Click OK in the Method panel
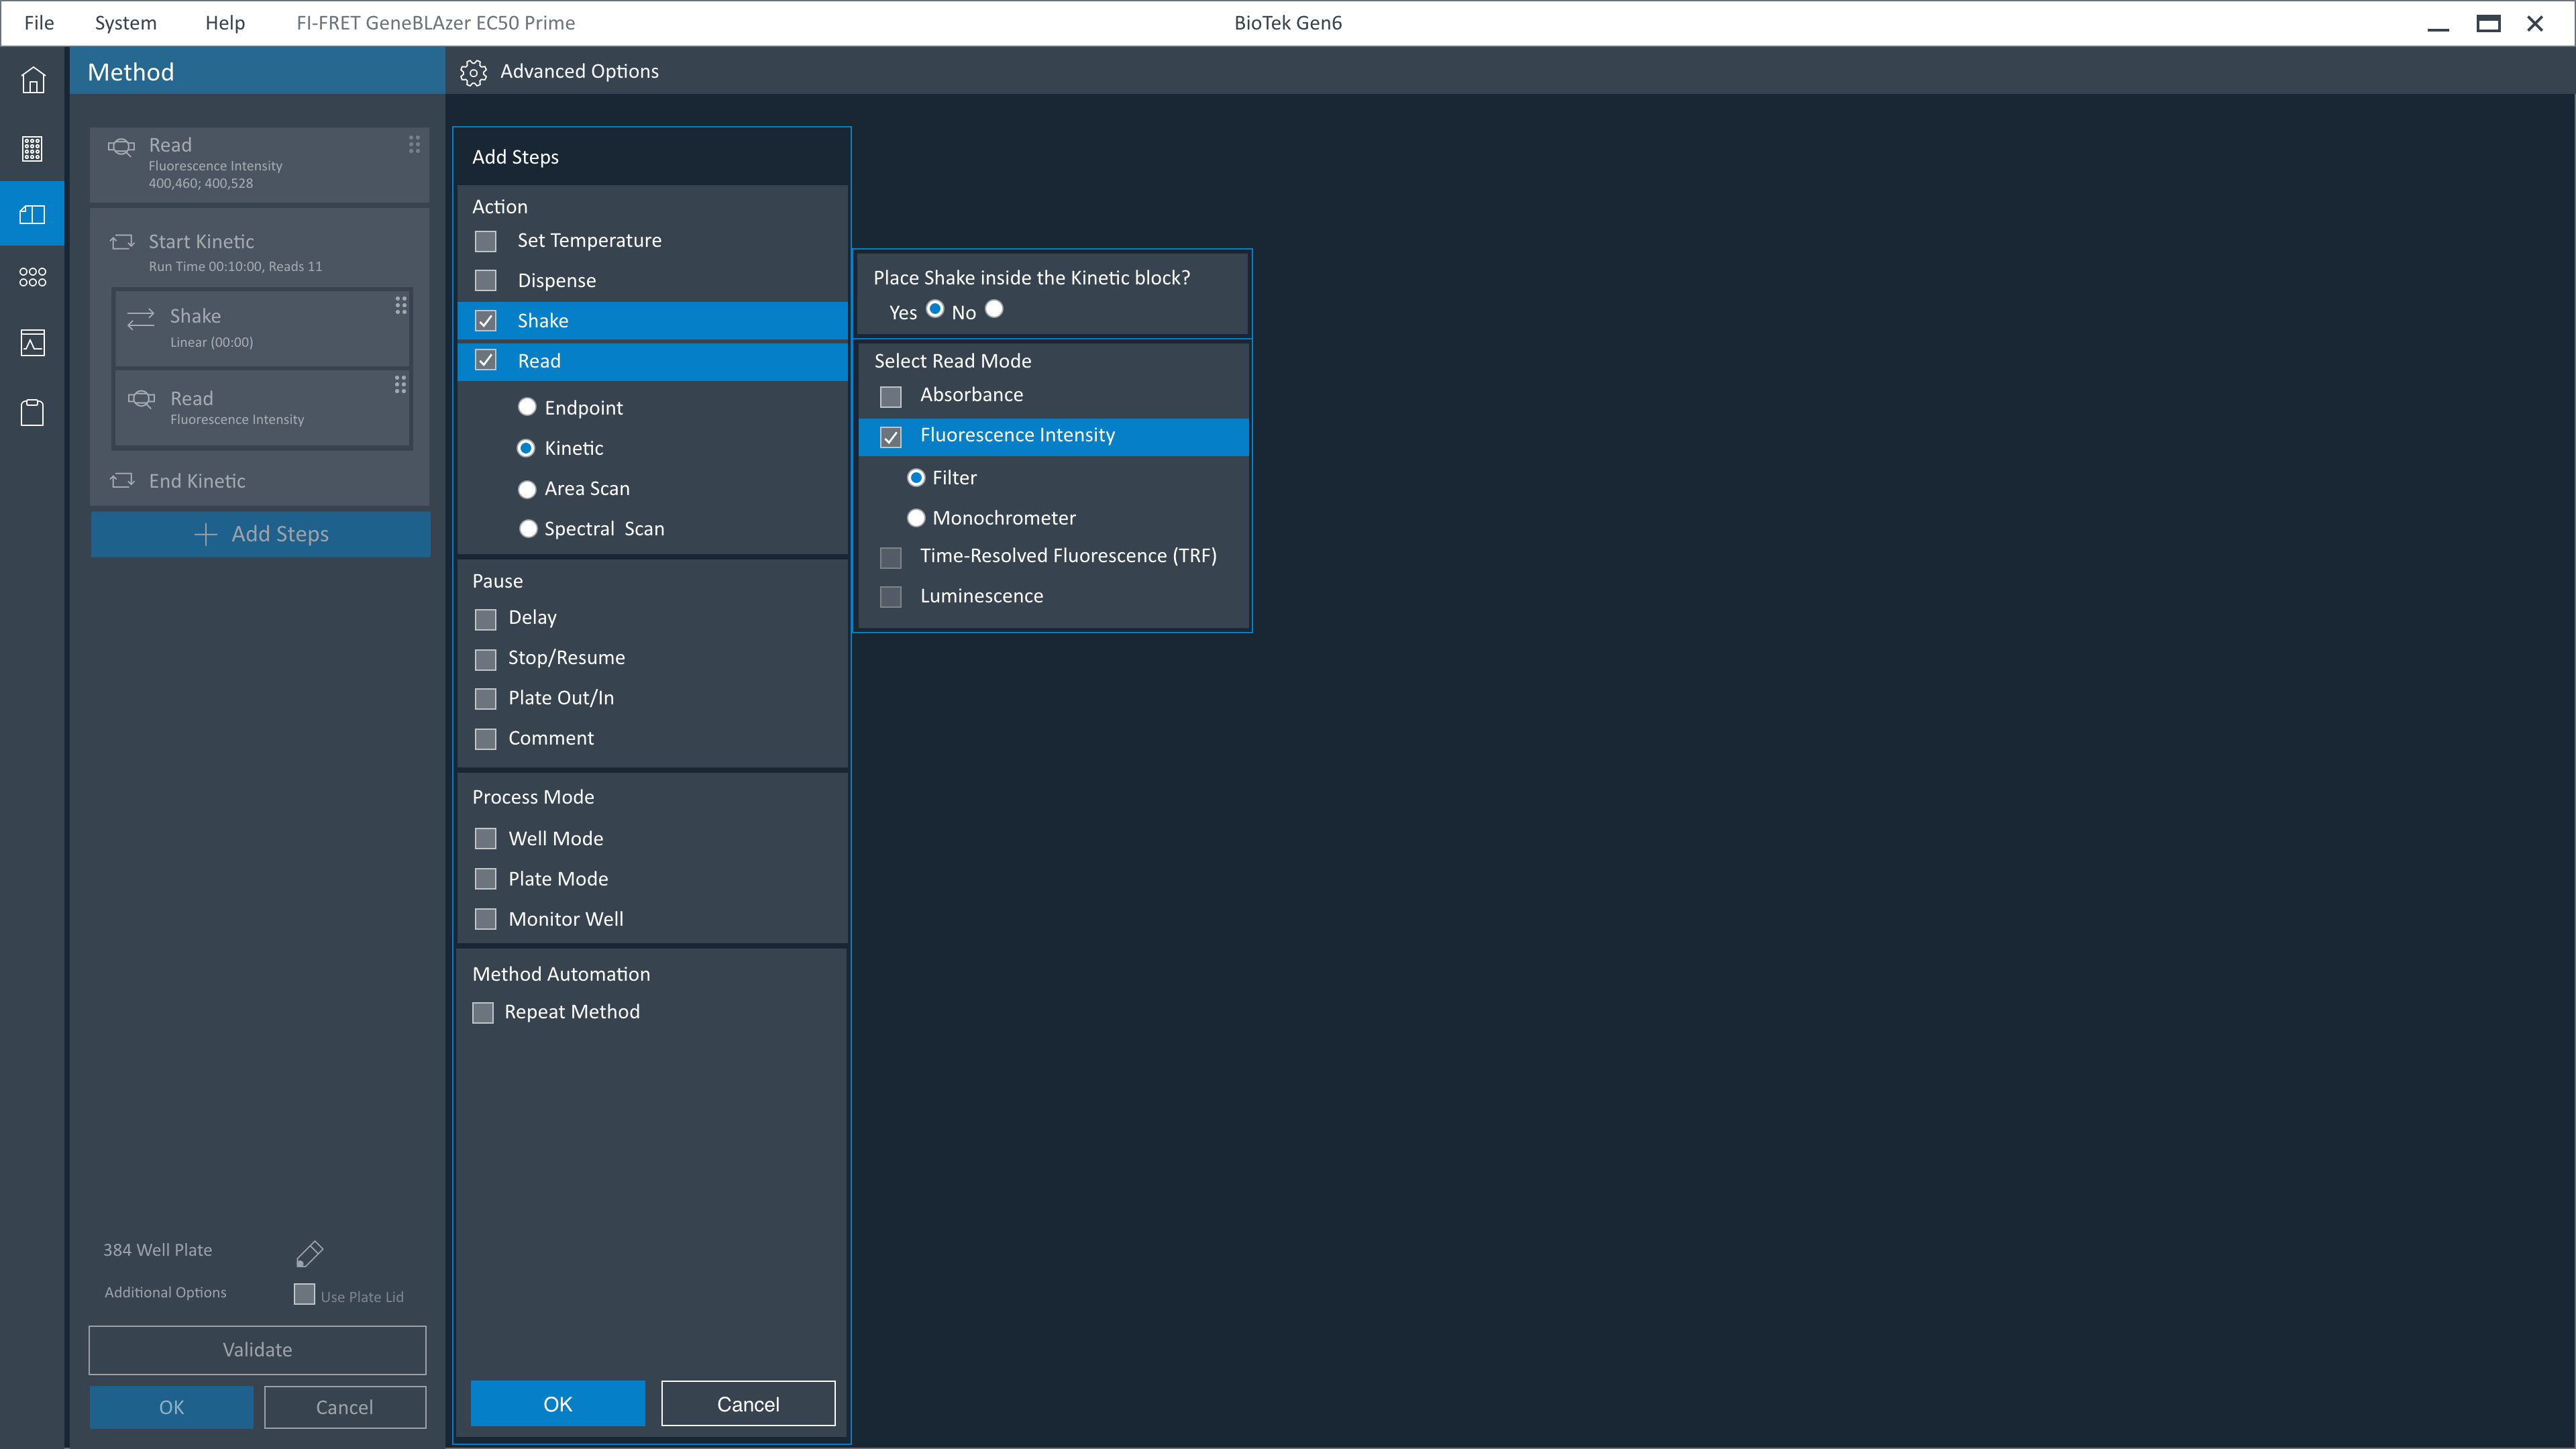Viewport: 2576px width, 1449px height. click(171, 1407)
